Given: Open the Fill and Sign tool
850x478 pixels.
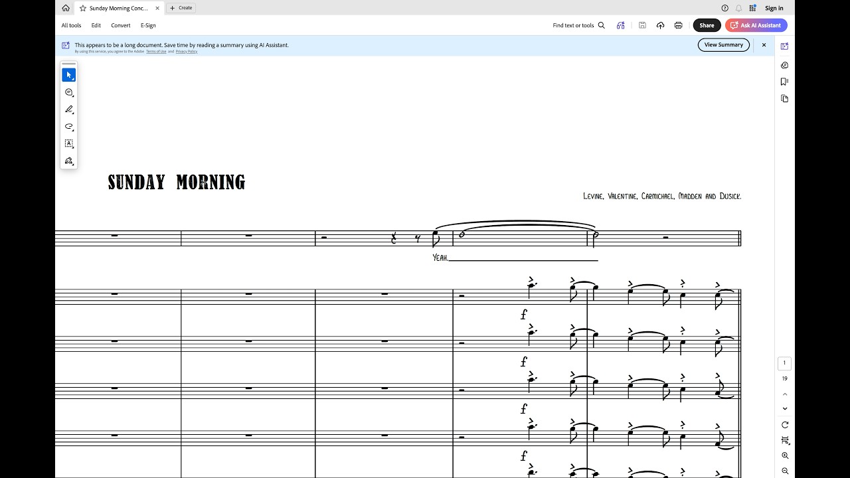Looking at the screenshot, I should 68,161.
